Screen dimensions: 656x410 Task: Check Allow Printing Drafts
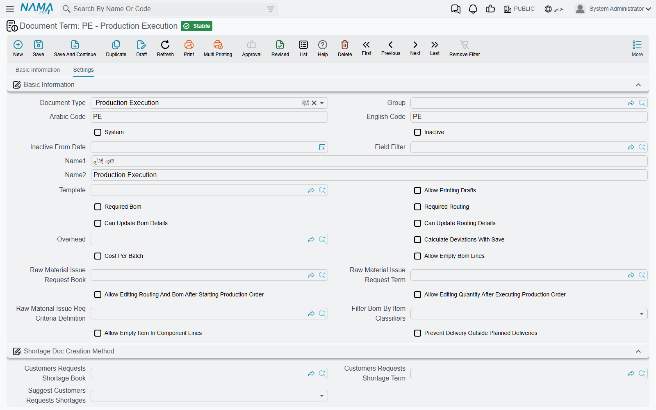(417, 190)
